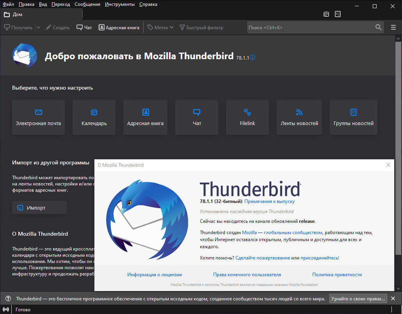
Task: Open the Сообщение menu
Action: (x=87, y=4)
